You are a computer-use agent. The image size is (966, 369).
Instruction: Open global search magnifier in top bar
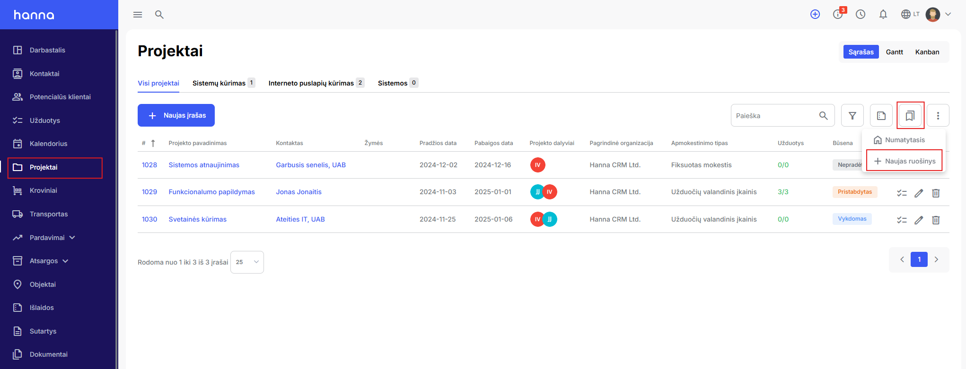159,15
